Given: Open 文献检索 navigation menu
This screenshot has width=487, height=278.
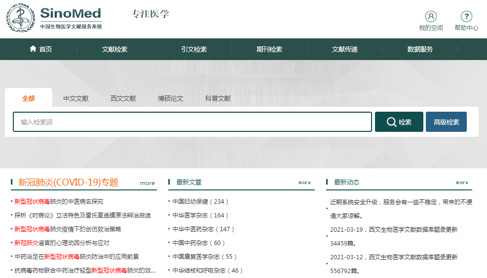Looking at the screenshot, I should coord(114,49).
